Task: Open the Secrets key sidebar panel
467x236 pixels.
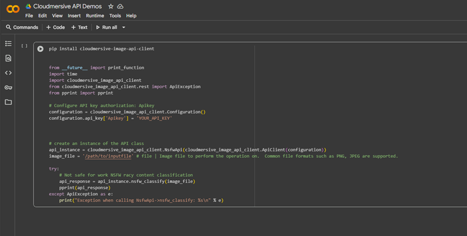Action: click(8, 88)
